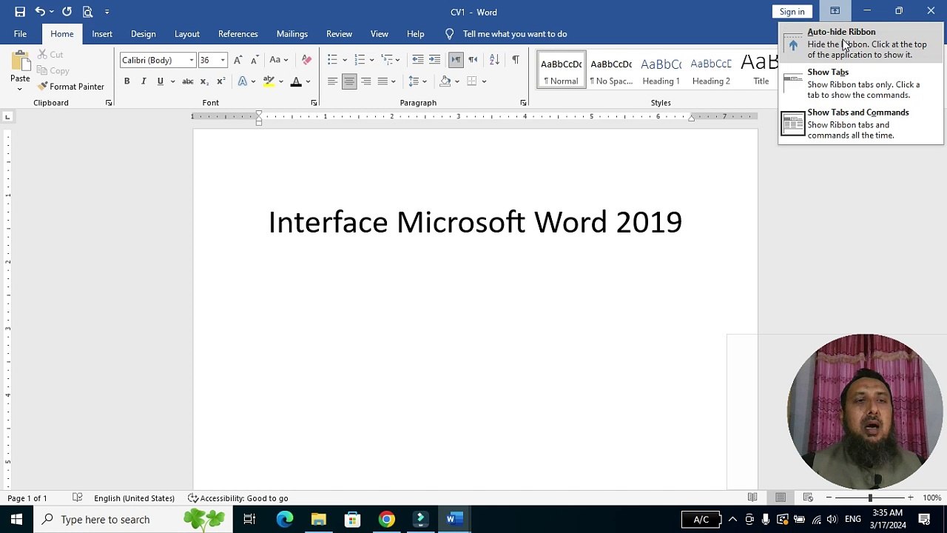Switch to the Design tab
This screenshot has width=947, height=533.
click(x=144, y=34)
